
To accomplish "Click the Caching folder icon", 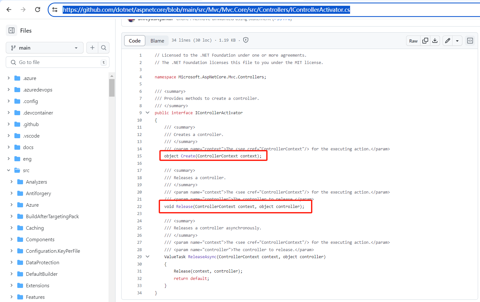I will coord(20,228).
